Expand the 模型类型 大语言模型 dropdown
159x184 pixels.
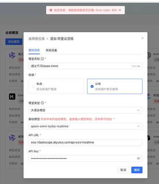(85, 110)
